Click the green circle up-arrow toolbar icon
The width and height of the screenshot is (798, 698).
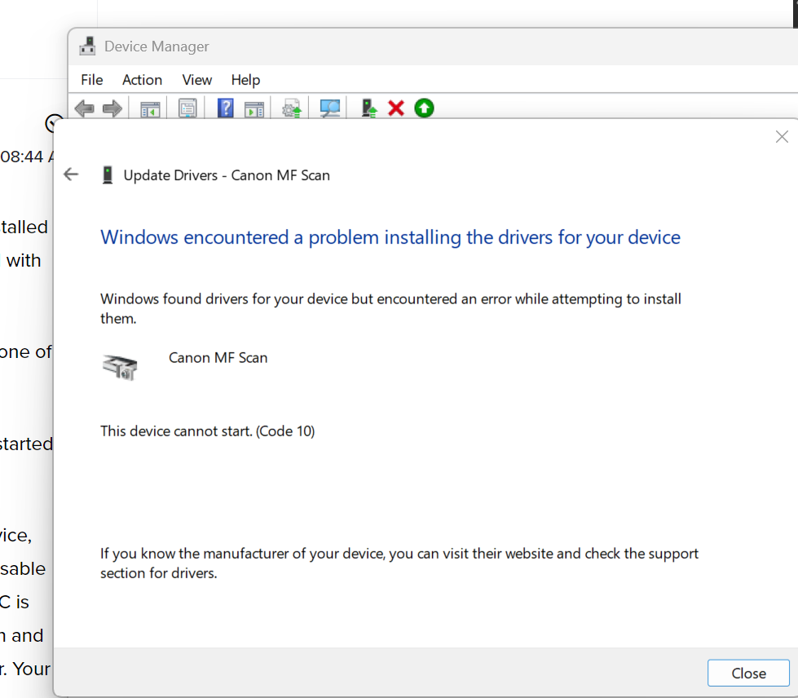424,108
